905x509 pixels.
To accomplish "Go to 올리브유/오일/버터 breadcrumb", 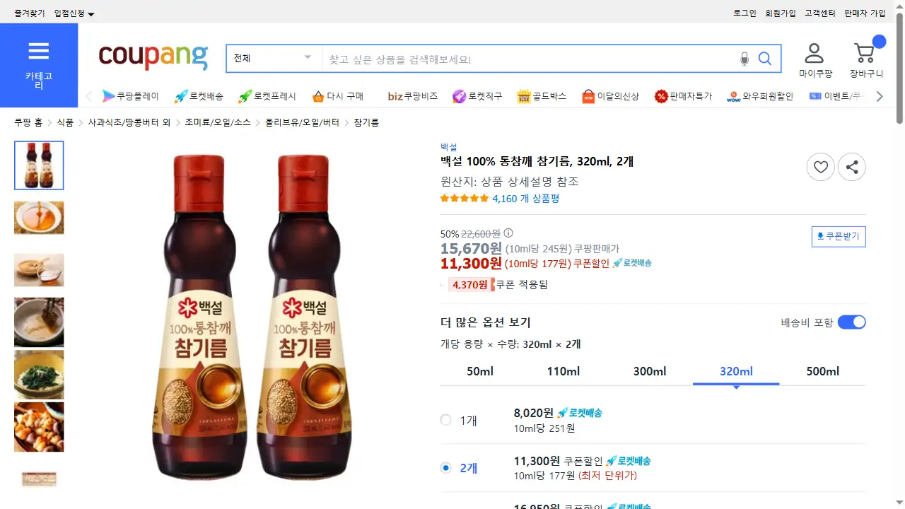I will point(302,122).
